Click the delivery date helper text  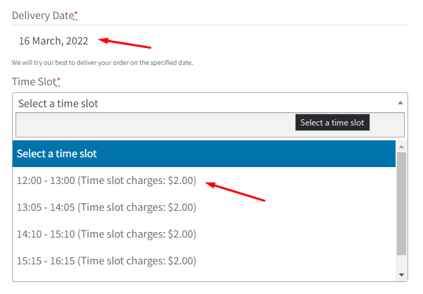point(102,63)
